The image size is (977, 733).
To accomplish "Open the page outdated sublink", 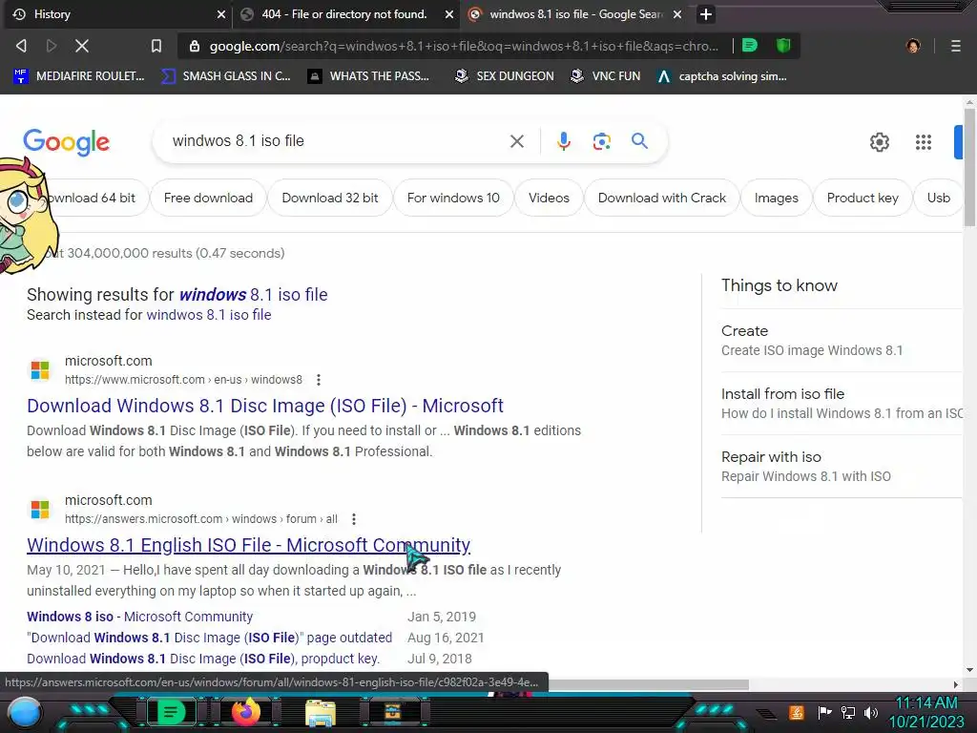I will pos(209,638).
